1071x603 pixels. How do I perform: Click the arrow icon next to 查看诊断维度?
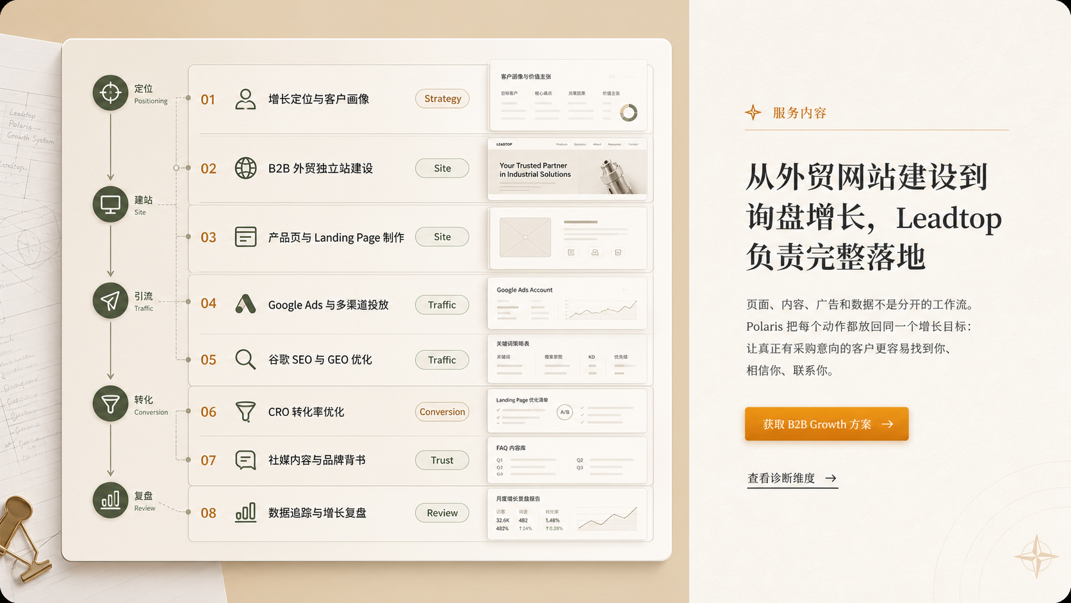click(x=831, y=478)
